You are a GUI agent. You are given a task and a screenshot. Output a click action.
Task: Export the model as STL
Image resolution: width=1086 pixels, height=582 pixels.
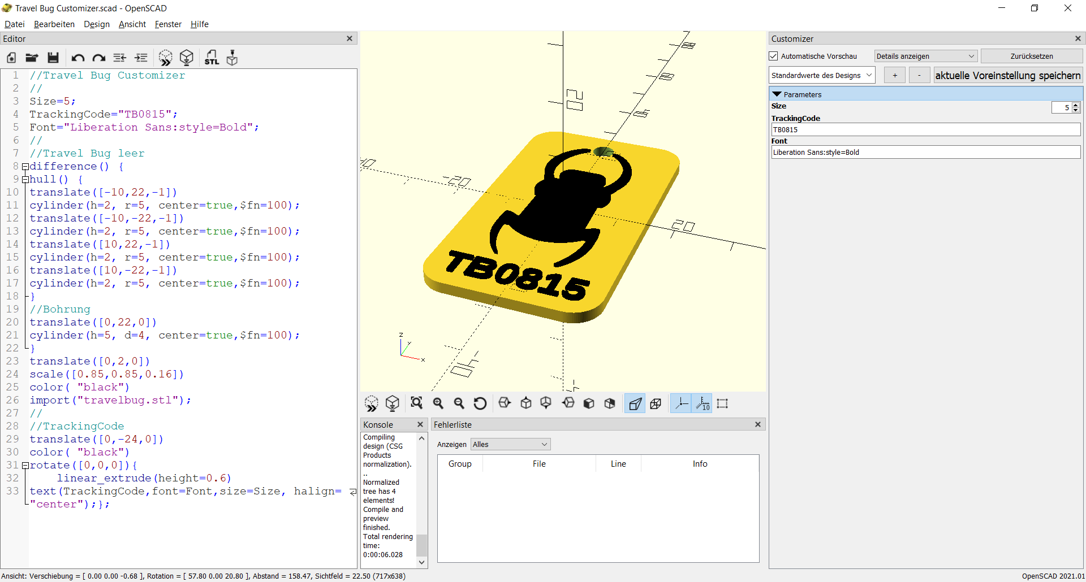(212, 58)
